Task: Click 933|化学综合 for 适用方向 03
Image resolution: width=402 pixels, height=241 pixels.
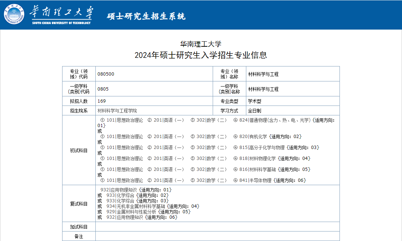Action: pos(120,201)
